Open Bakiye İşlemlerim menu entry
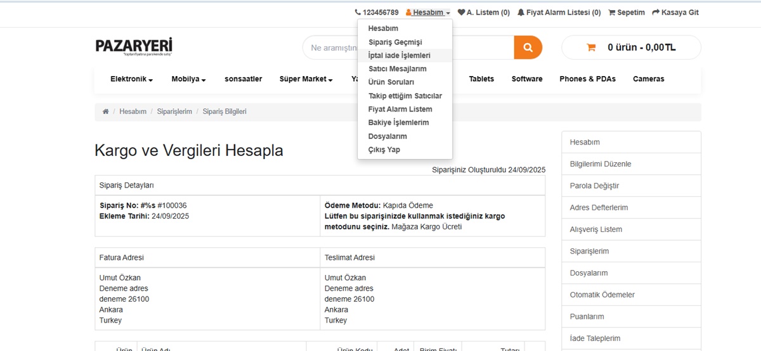 pyautogui.click(x=398, y=123)
